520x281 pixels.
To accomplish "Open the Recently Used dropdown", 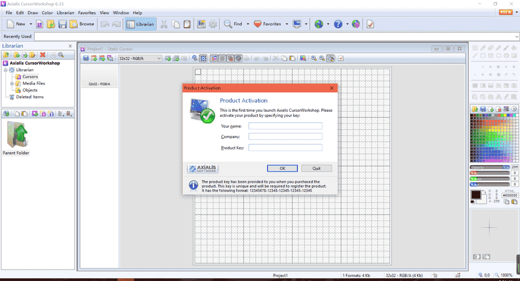I will (x=517, y=36).
